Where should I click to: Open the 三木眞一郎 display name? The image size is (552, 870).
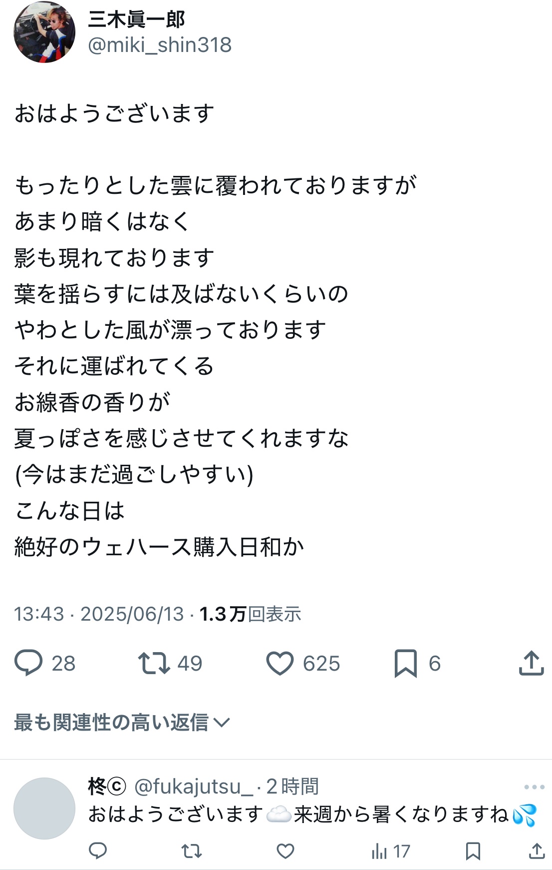click(x=136, y=19)
